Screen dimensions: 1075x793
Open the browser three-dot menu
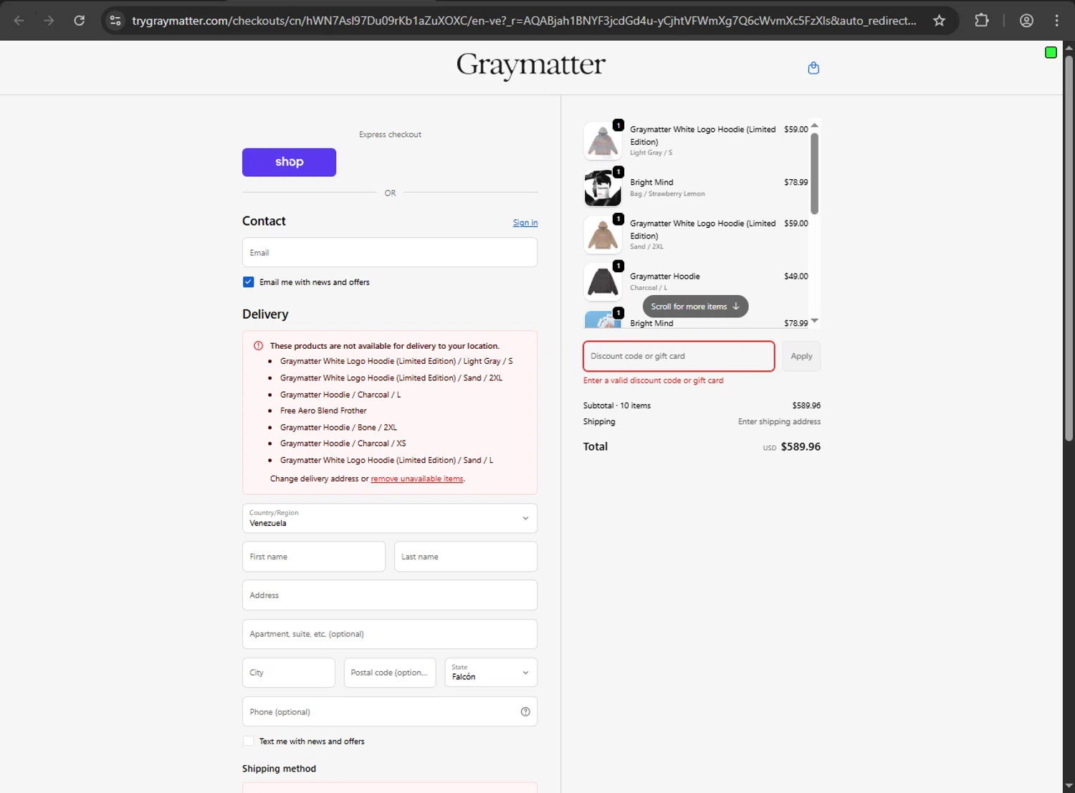[x=1056, y=21]
